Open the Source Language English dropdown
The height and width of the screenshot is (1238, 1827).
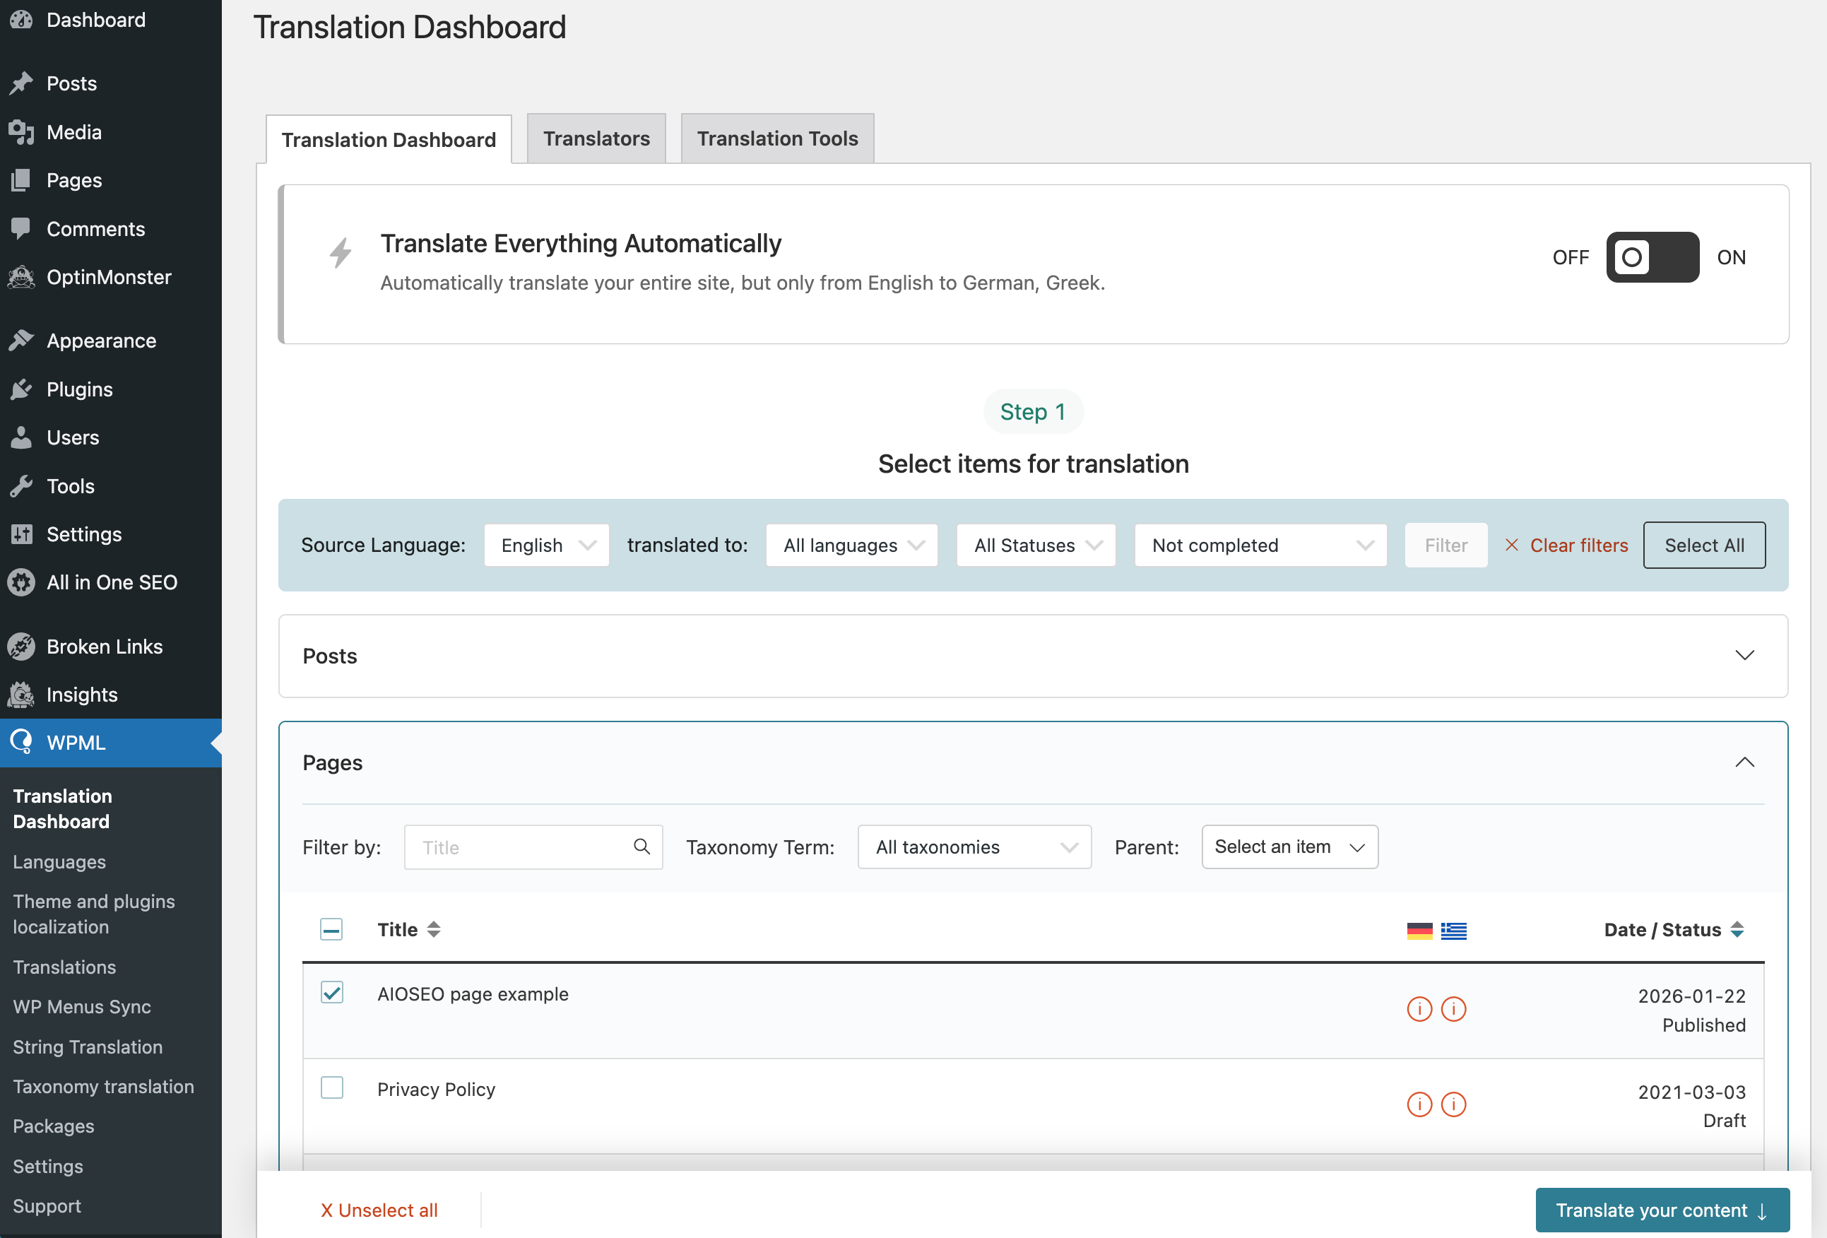[x=546, y=545]
